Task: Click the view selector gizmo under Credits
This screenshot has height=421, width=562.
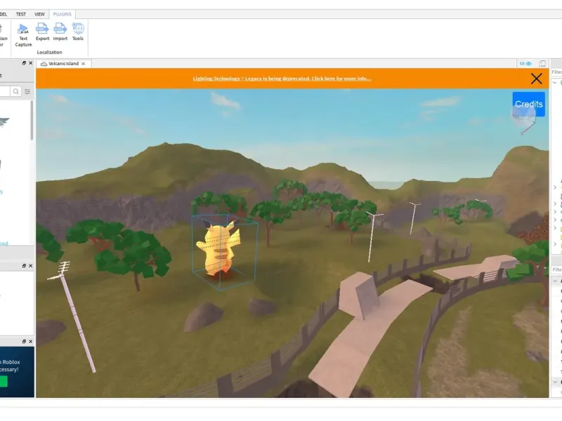Action: (x=523, y=119)
